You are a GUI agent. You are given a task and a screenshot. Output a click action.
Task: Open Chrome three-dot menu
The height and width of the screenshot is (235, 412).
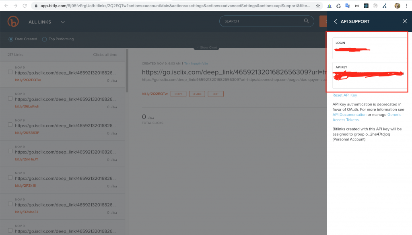(x=406, y=6)
